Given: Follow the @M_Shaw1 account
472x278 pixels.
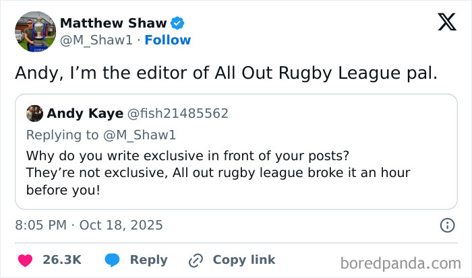Looking at the screenshot, I should click(x=169, y=40).
